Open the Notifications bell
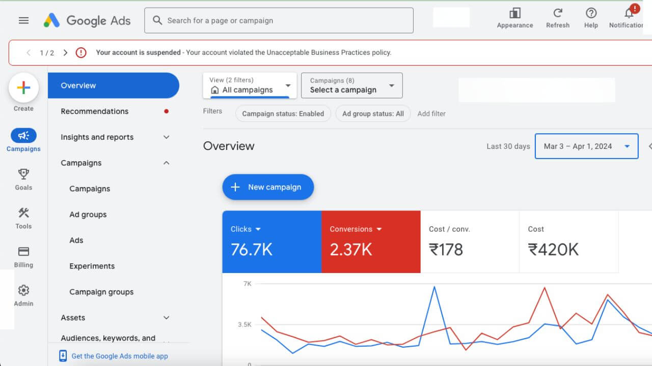Image resolution: width=652 pixels, height=366 pixels. coord(629,14)
